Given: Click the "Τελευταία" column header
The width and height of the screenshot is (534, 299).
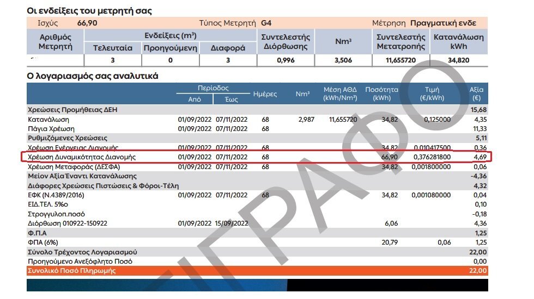Looking at the screenshot, I should (113, 48).
